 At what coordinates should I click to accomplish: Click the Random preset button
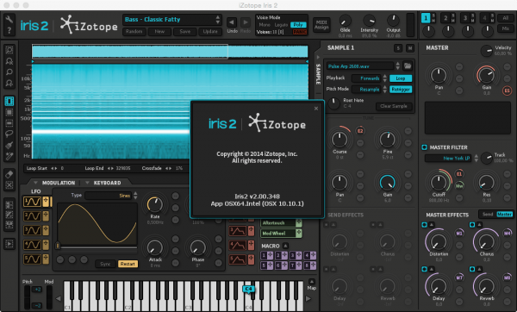[134, 32]
